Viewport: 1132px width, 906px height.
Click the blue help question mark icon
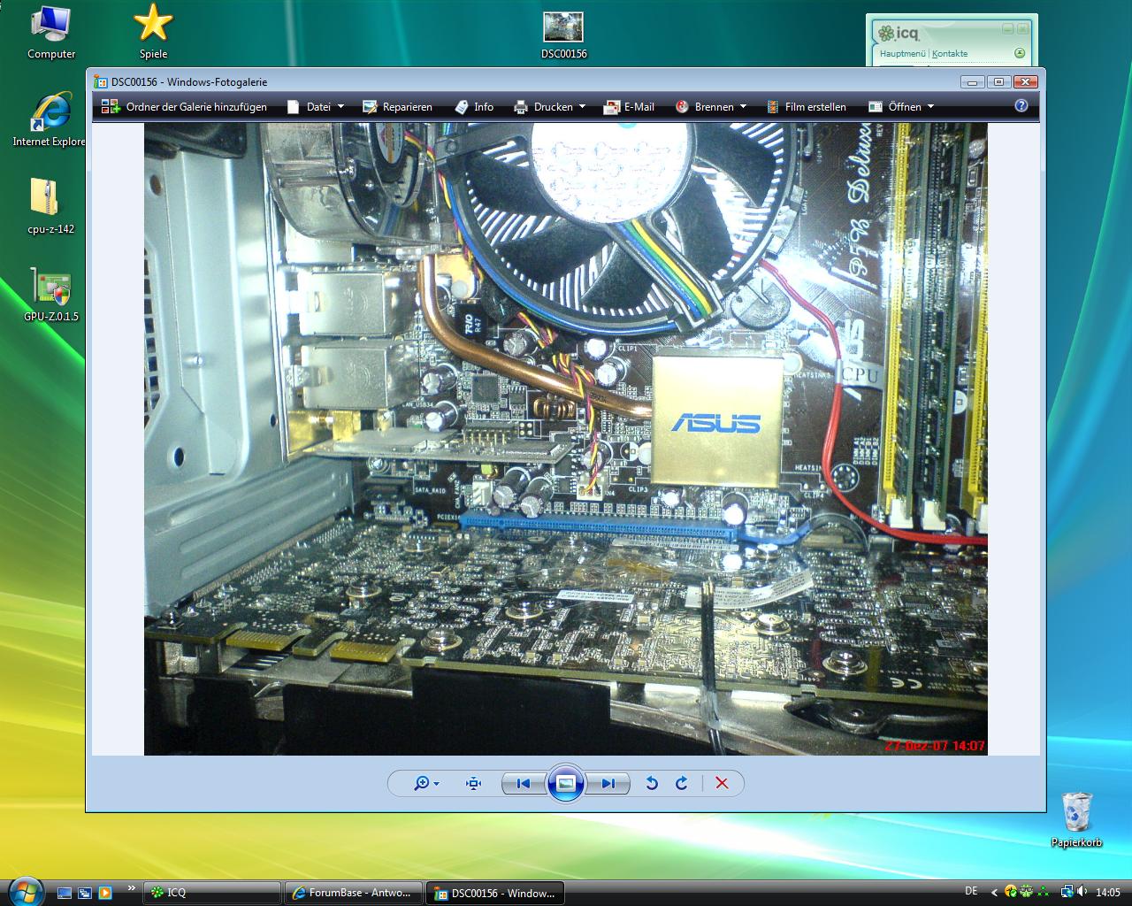(1021, 105)
